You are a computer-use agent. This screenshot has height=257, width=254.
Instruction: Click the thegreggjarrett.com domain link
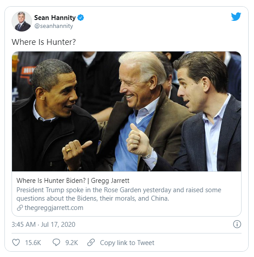pyautogui.click(x=54, y=208)
